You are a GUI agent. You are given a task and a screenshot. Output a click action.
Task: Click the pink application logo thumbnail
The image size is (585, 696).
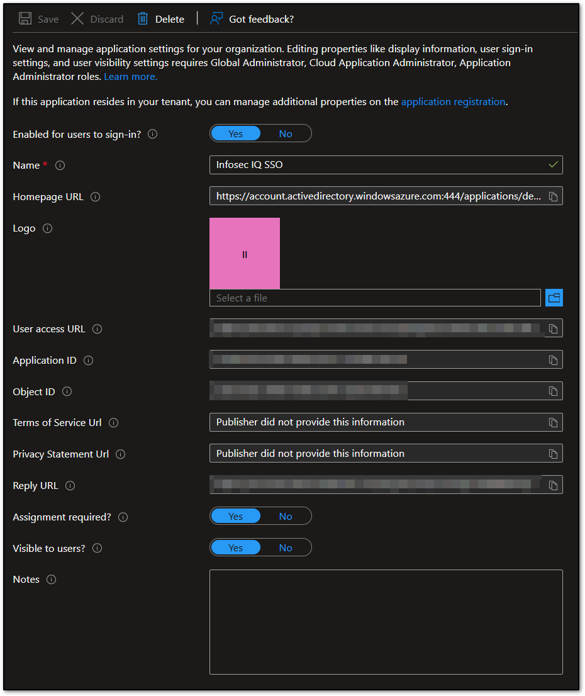[244, 253]
